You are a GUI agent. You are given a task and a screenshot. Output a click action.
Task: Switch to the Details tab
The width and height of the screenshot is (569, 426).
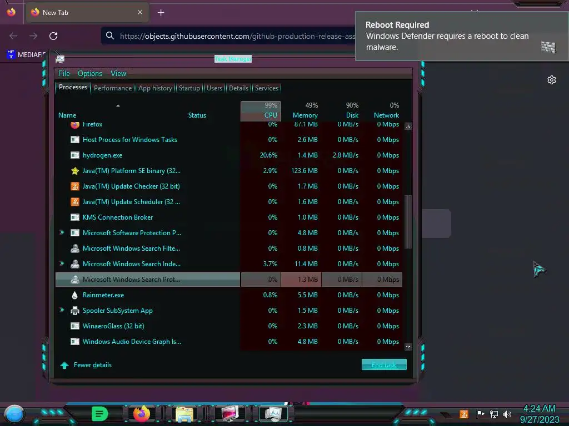point(238,88)
